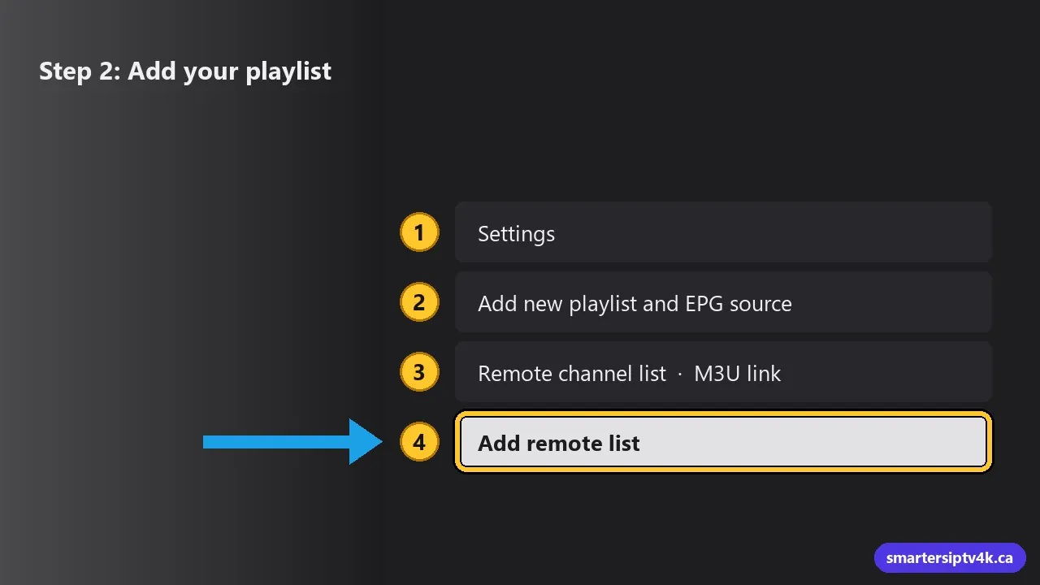The image size is (1040, 585).
Task: Click the Step 2: Add your playlist heading
Action: click(185, 71)
